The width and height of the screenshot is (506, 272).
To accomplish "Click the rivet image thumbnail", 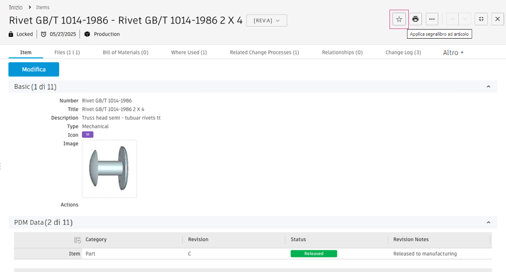I will [109, 169].
